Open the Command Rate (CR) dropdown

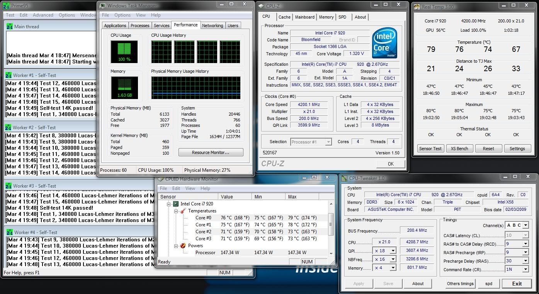(x=525, y=269)
